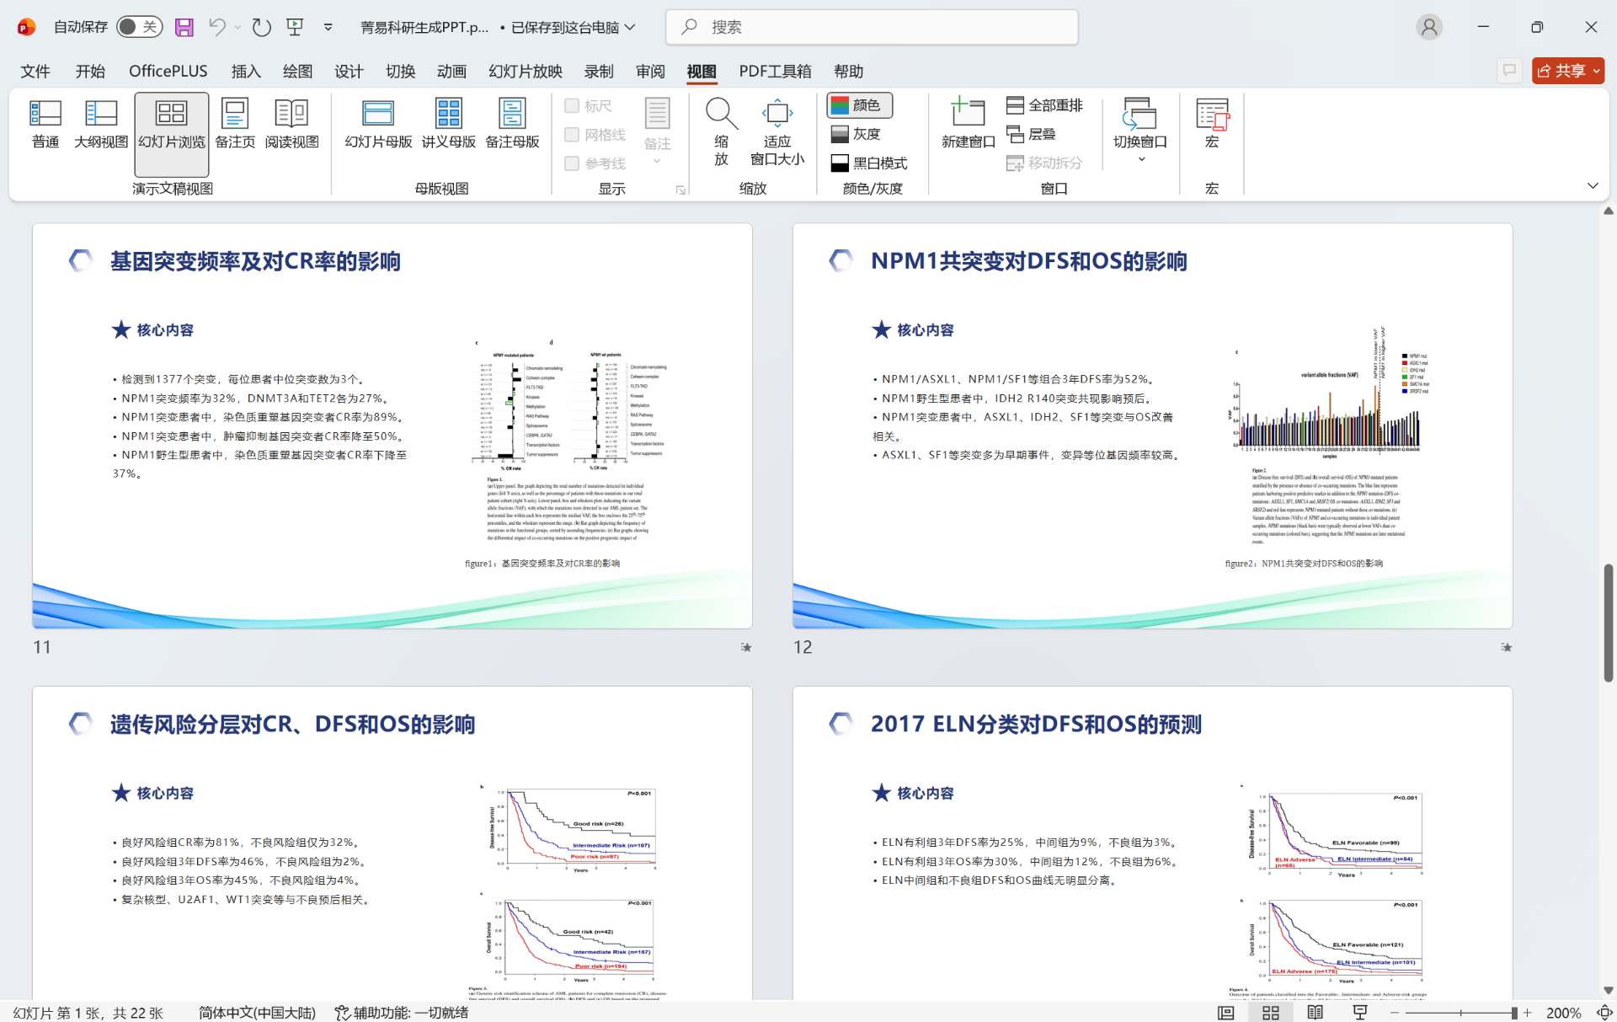Open the Insert (插入) ribbon tab
The width and height of the screenshot is (1617, 1022).
[x=246, y=72]
